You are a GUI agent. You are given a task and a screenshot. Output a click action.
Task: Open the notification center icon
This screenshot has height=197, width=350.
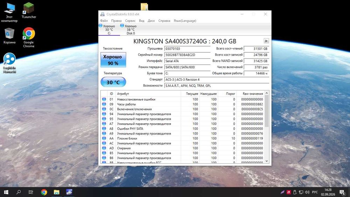click(342, 192)
